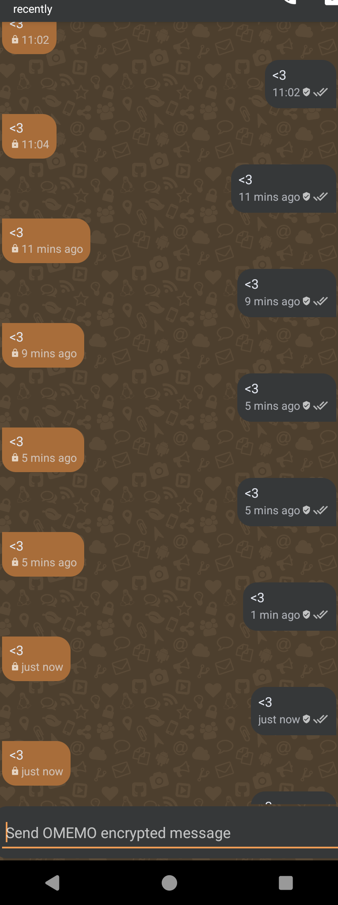This screenshot has width=338, height=905.
Task: Tap the shield icon on the sent 11:02 message
Action: point(306,92)
